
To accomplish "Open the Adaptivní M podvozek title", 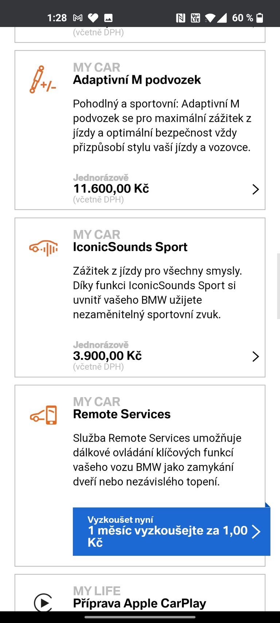I will (137, 80).
